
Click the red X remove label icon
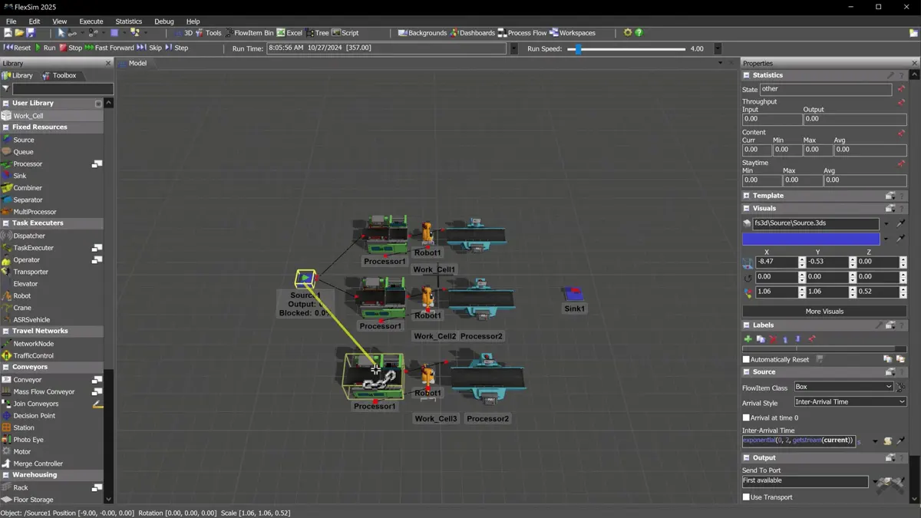[x=773, y=338]
